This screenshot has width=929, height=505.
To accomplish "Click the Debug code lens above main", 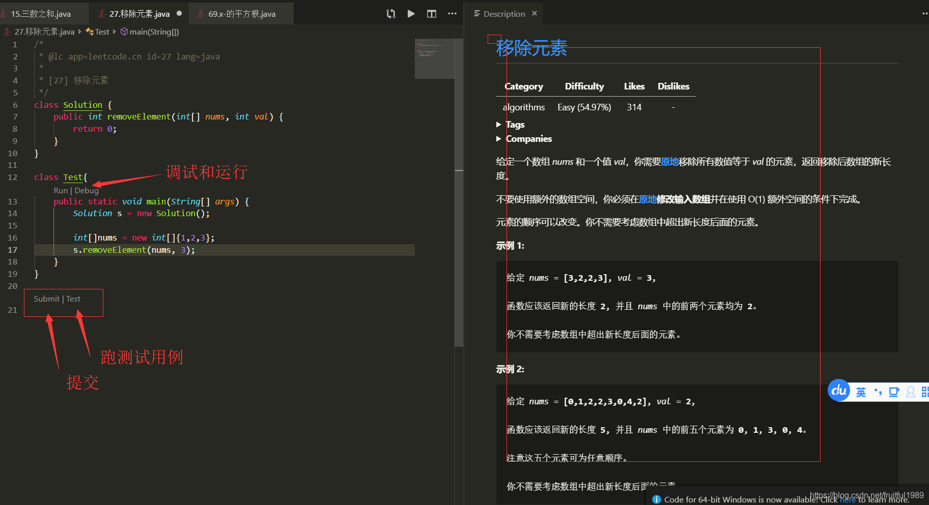I will click(87, 190).
